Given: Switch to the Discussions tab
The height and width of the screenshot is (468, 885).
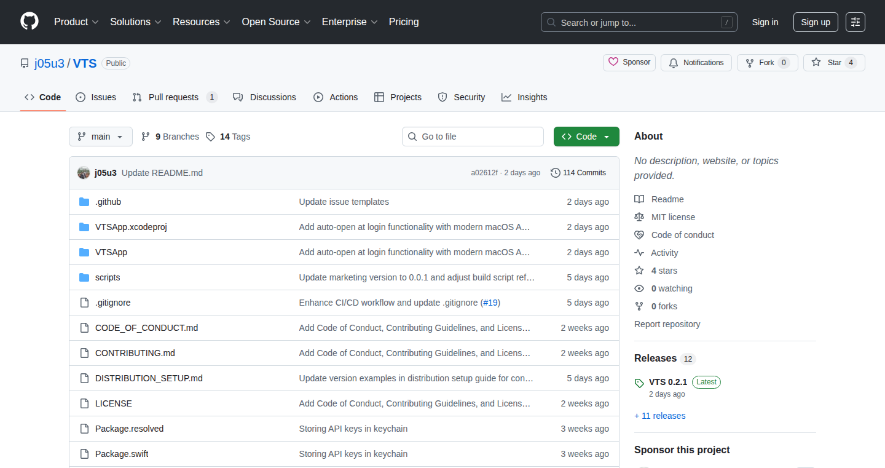Looking at the screenshot, I should pyautogui.click(x=264, y=97).
